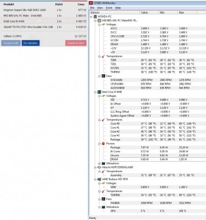Image resolution: width=206 pixels, height=220 pixels.
Task: Collapse the motherboard Voltages section
Action: [99, 25]
